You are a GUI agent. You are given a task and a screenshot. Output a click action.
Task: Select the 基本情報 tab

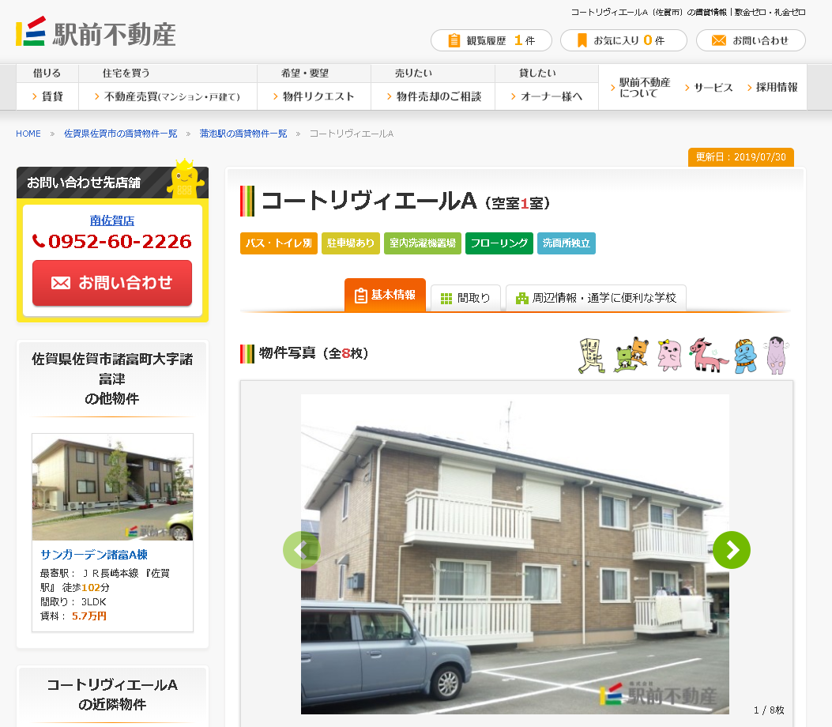pos(386,295)
